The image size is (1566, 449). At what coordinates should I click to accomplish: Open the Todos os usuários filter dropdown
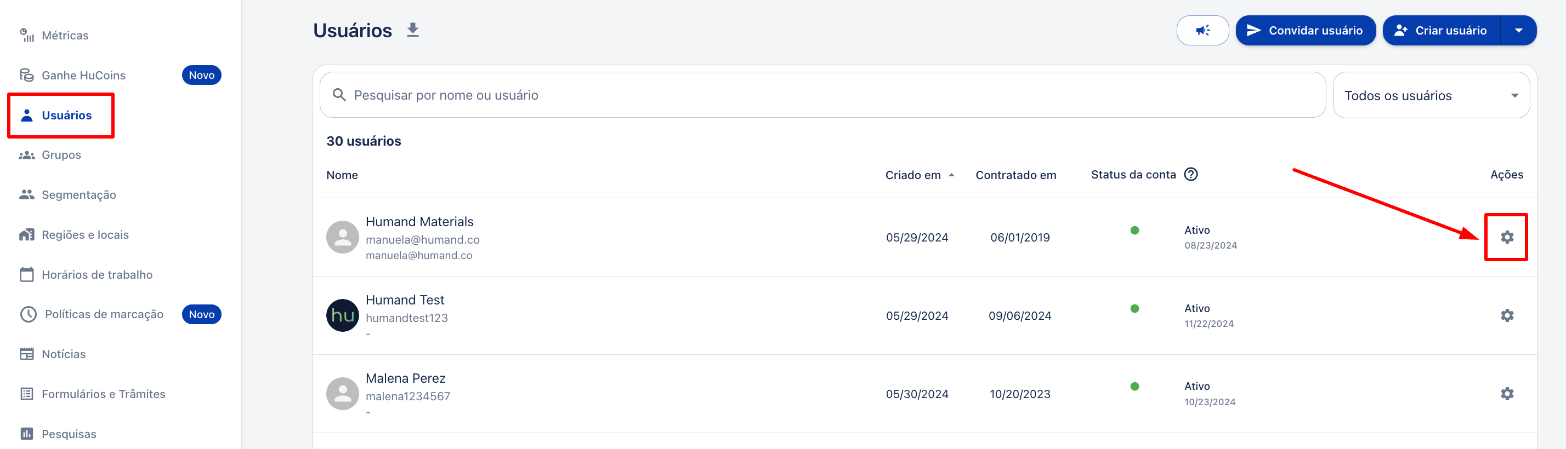(1431, 95)
